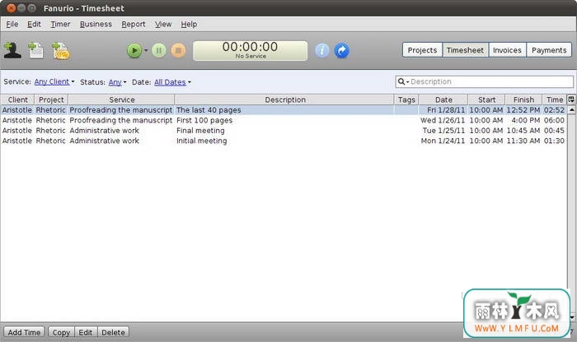Image resolution: width=577 pixels, height=342 pixels.
Task: Pause the timer
Action: [x=159, y=50]
